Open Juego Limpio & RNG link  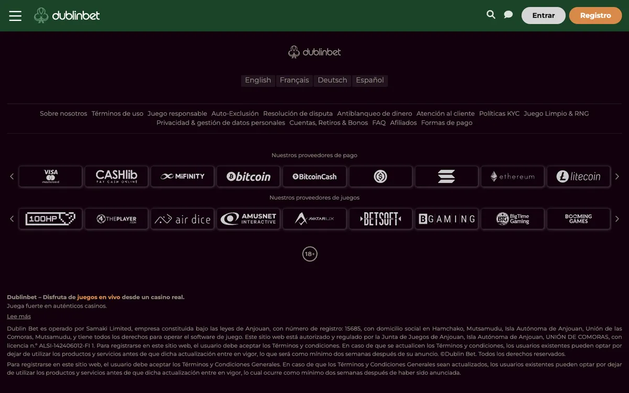point(556,114)
